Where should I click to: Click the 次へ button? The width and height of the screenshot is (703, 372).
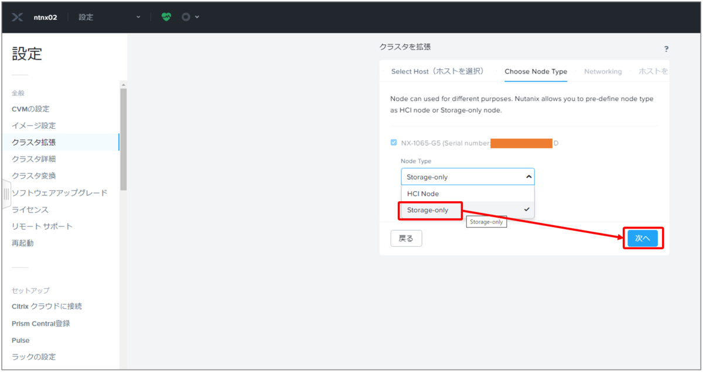tap(643, 238)
